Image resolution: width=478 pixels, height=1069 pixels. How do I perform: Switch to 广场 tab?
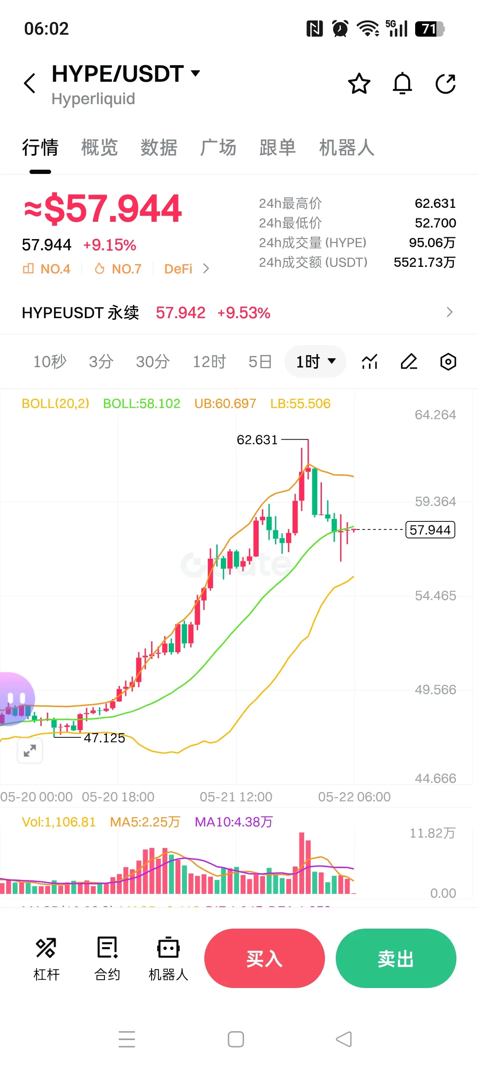tap(218, 148)
